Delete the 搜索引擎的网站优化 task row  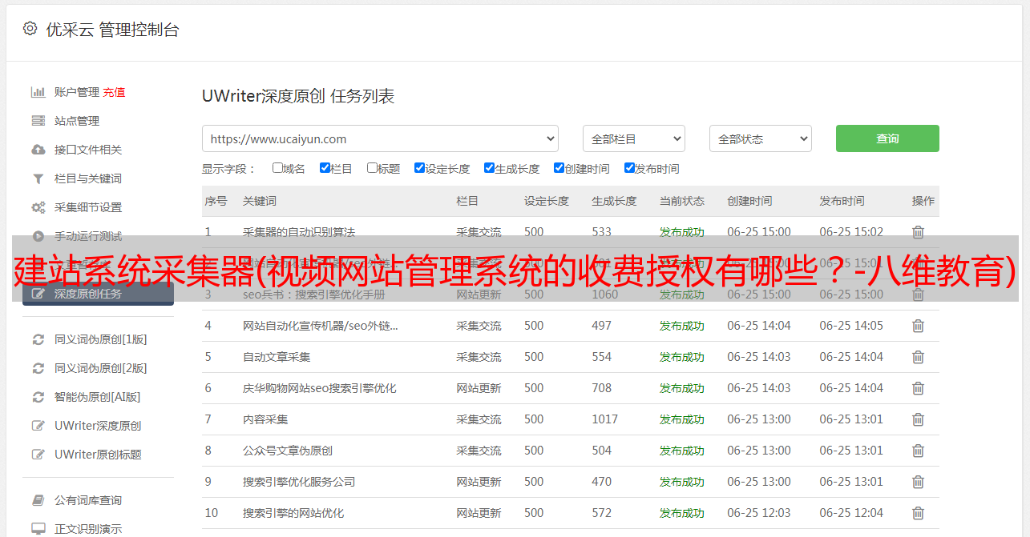919,513
